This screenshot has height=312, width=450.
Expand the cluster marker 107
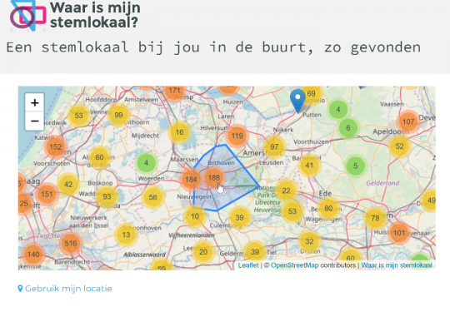click(408, 121)
